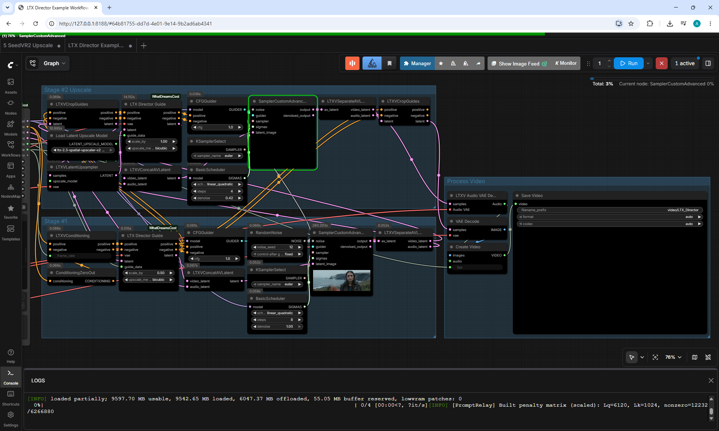Click the scale_by 0.50 slider widget
719x431 pixels.
(x=149, y=273)
